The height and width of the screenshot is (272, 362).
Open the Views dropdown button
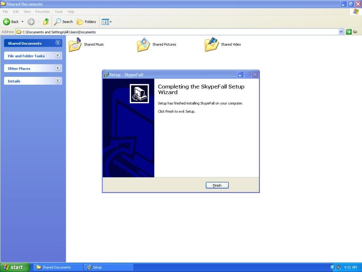[107, 22]
